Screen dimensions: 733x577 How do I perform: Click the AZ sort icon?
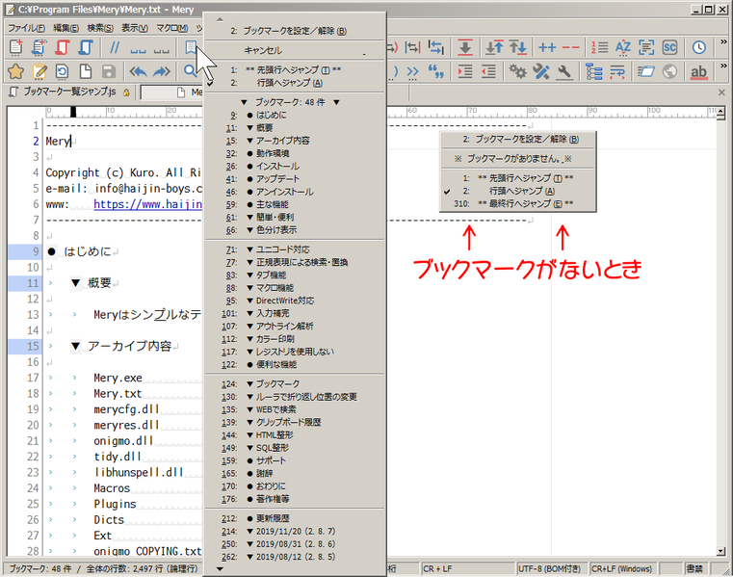(x=622, y=47)
